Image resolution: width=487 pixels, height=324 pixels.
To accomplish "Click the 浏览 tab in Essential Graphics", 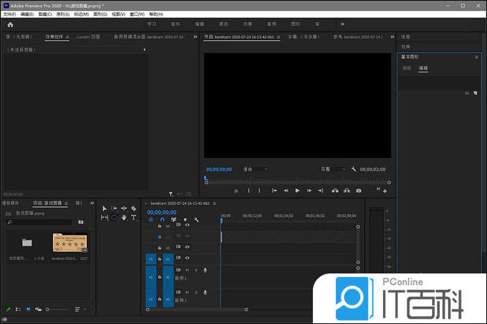I will (x=407, y=69).
